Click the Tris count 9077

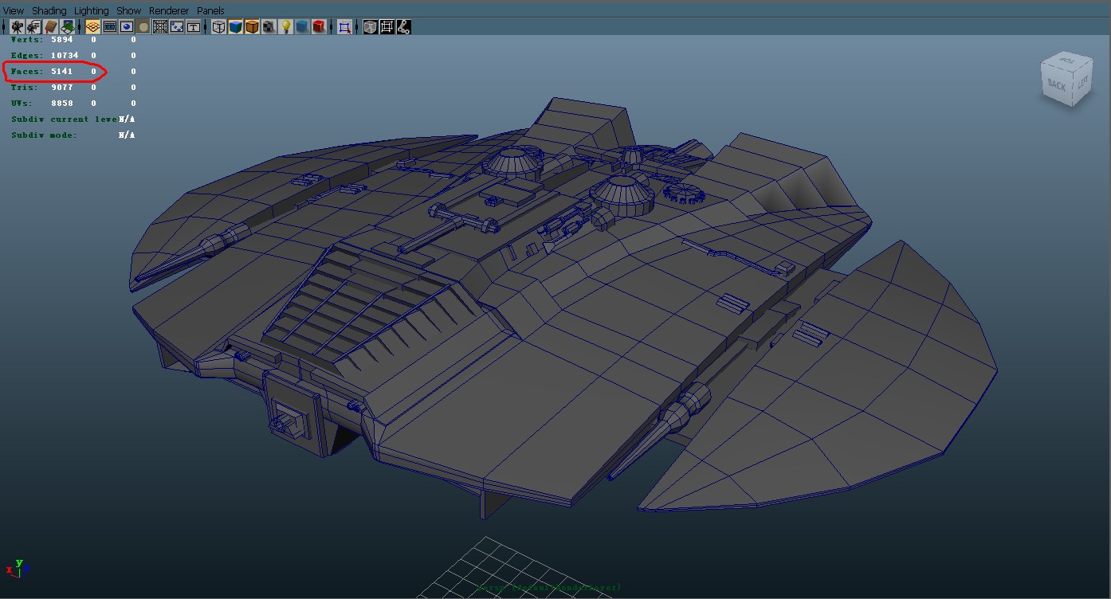[x=62, y=87]
